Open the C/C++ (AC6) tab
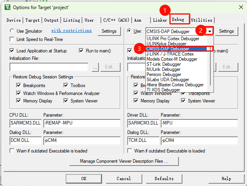The width and height of the screenshot is (247, 186). pyautogui.click(x=115, y=20)
